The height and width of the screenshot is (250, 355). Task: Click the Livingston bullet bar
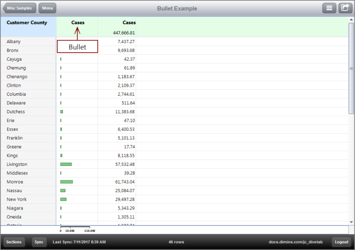(x=66, y=164)
